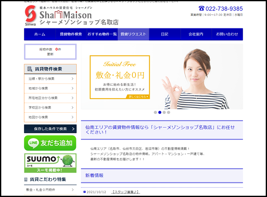The width and height of the screenshot is (267, 197).
Task: Click the 総物件数 0件 counter box
Action: click(x=50, y=52)
